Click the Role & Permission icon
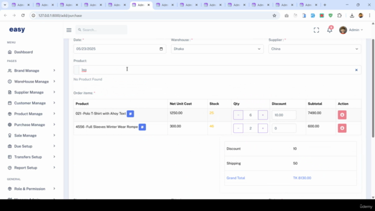375x211 pixels. (9, 189)
